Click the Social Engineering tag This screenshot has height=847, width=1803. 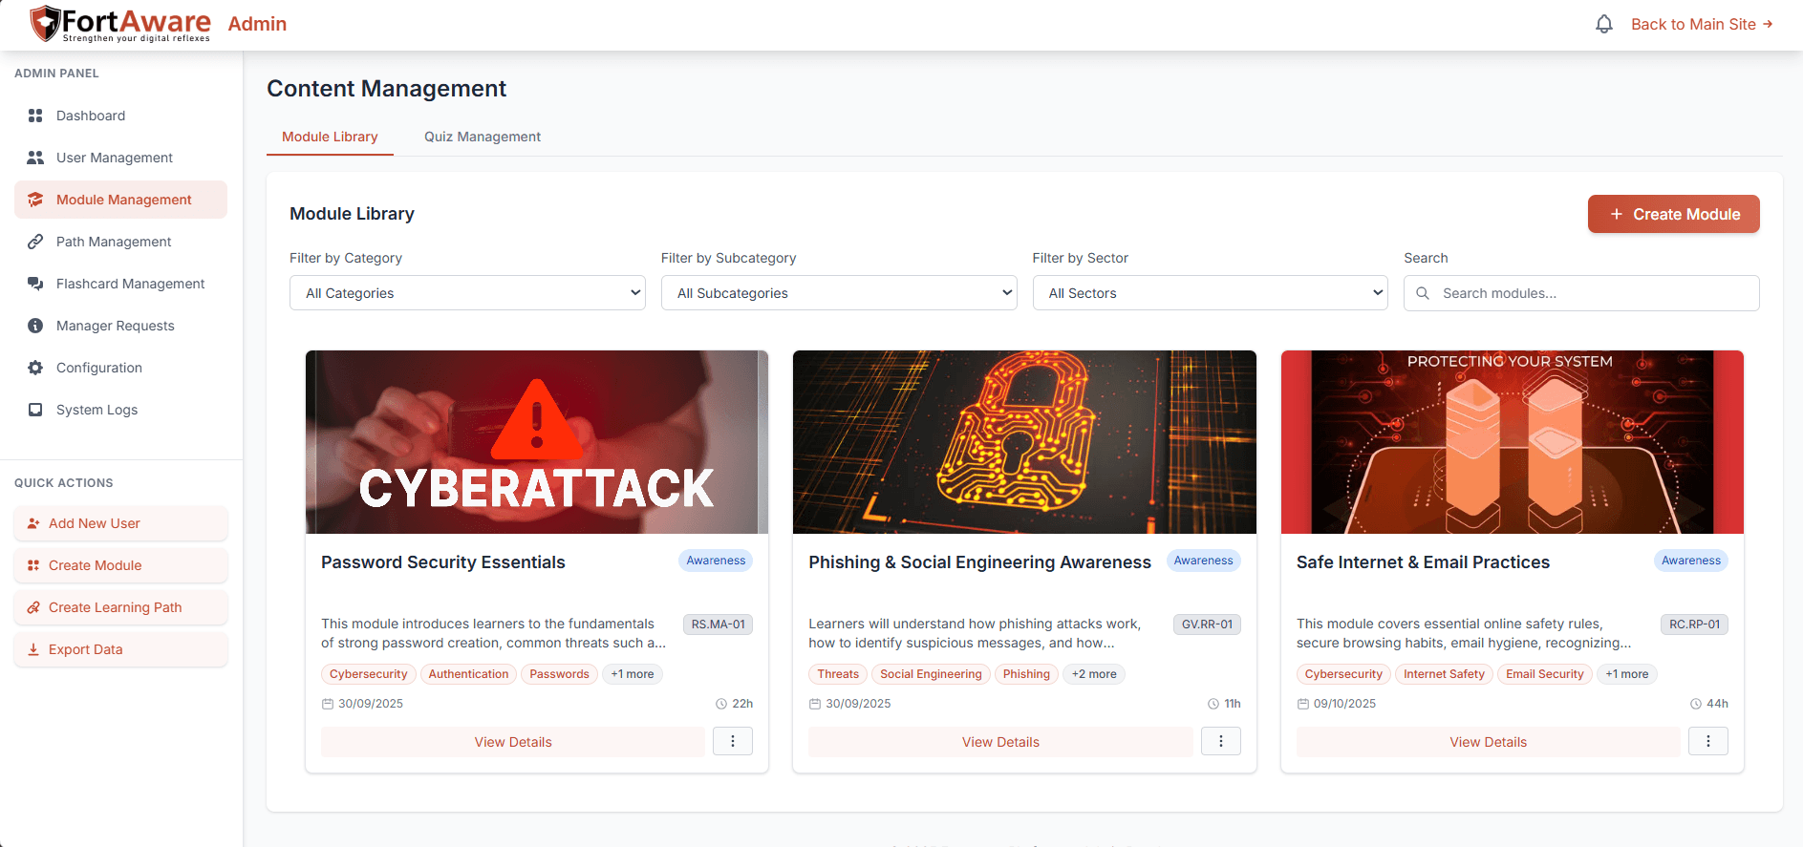tap(931, 674)
